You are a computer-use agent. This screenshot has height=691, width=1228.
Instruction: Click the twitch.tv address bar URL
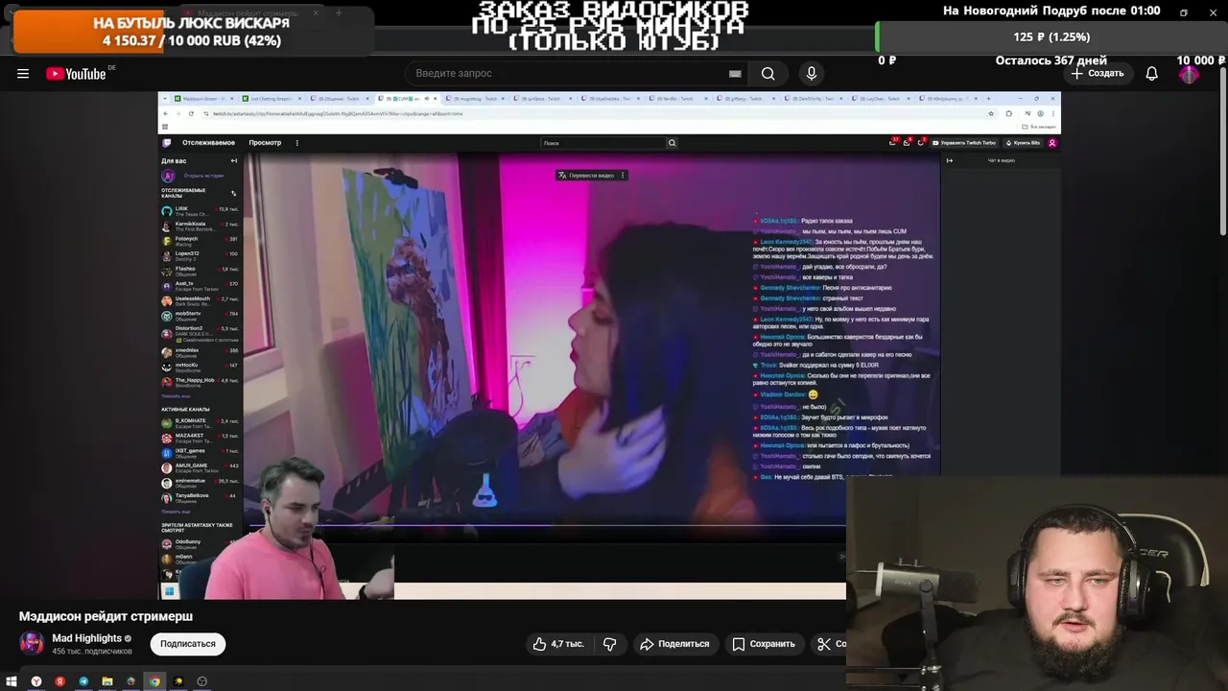point(338,113)
